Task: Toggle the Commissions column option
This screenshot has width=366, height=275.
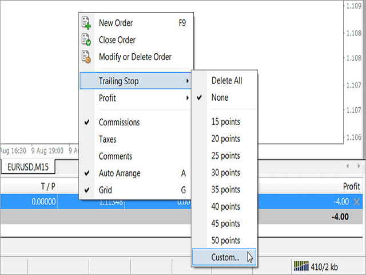Action: pos(119,122)
